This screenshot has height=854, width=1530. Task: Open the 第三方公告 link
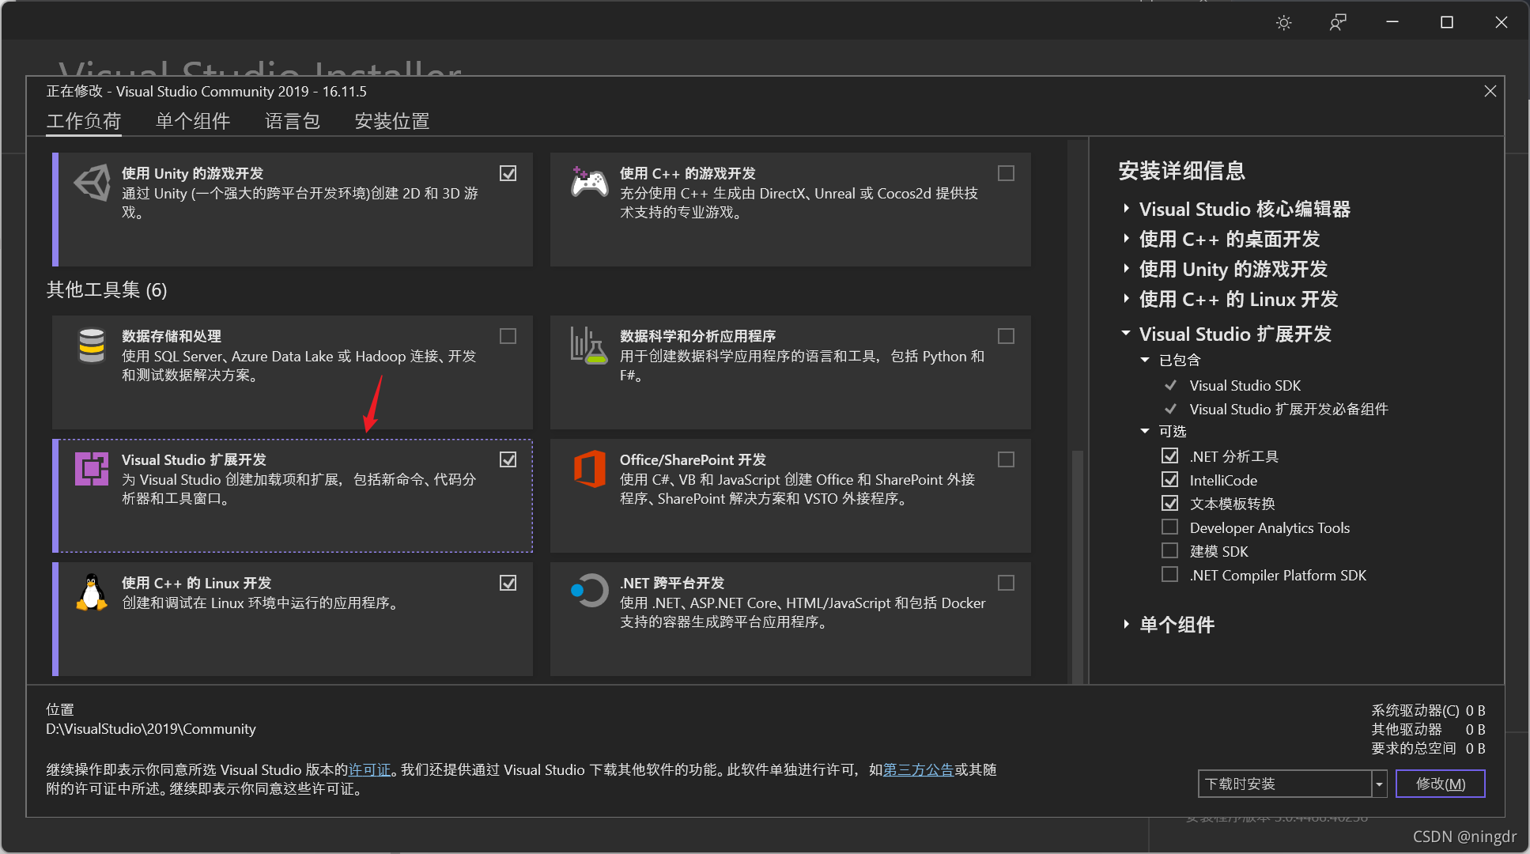[918, 769]
